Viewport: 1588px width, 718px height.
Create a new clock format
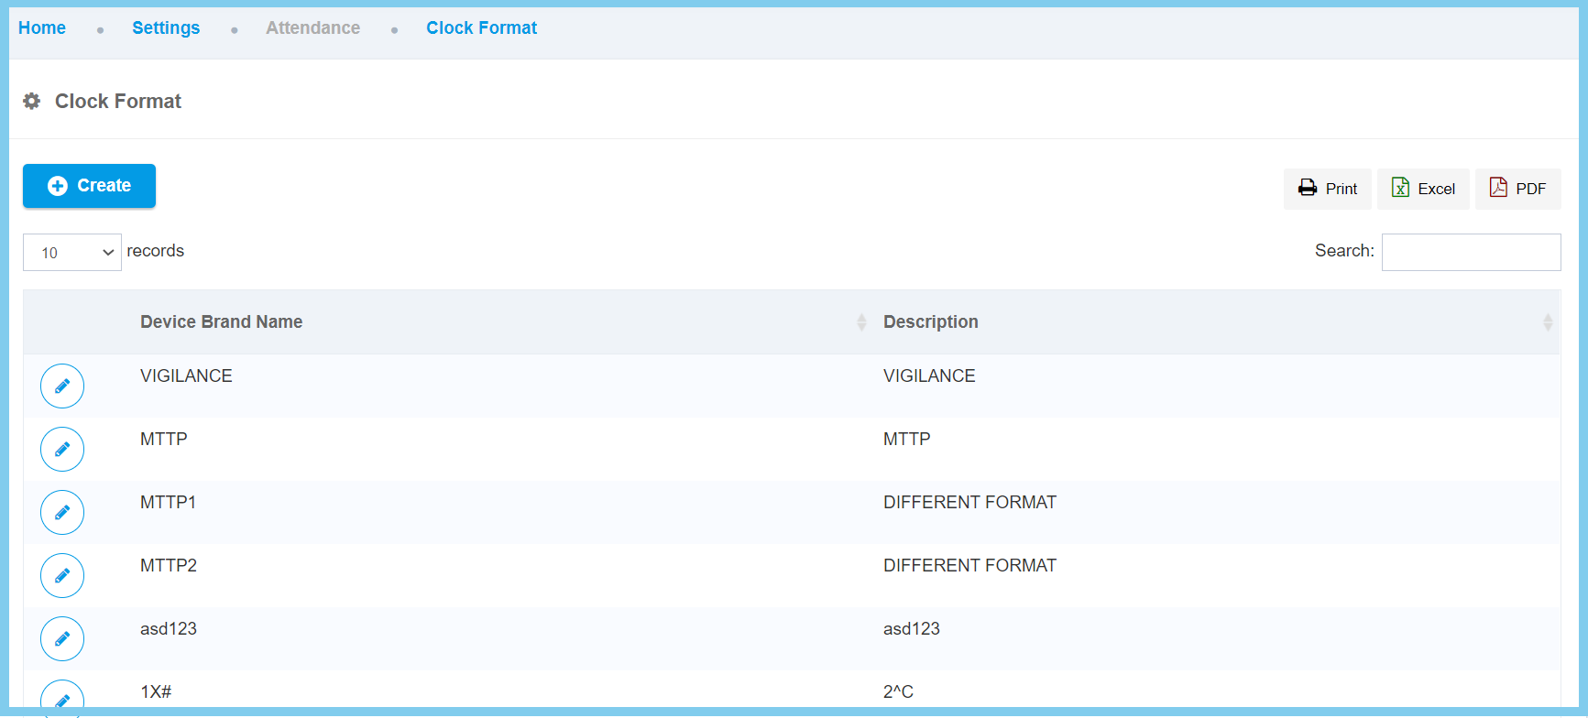point(89,186)
